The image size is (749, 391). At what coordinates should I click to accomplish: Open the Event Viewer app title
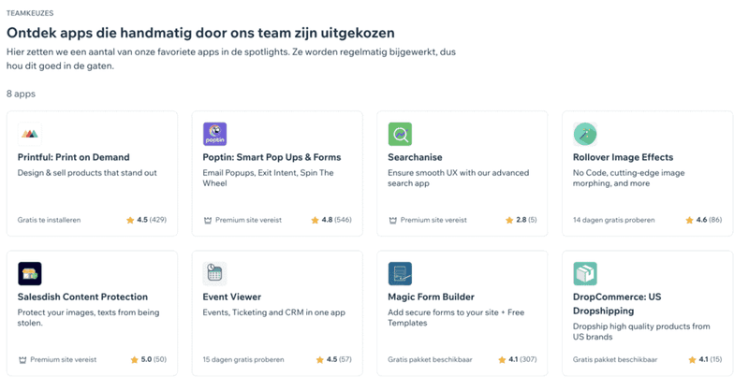(231, 297)
